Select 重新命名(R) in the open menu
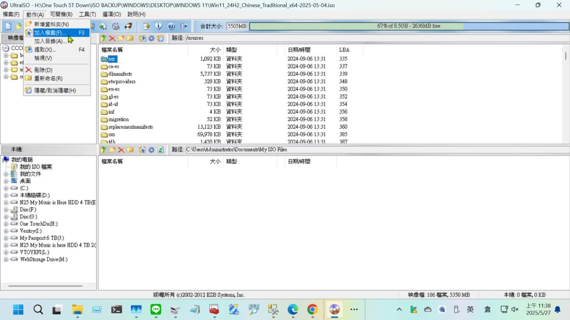This screenshot has height=320, width=570. click(48, 78)
